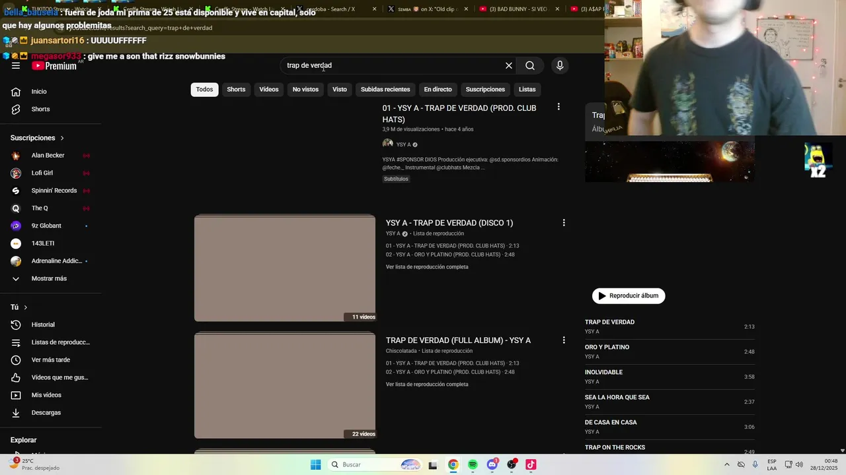846x475 pixels.
Task: Select the Vídeos filter chip
Action: tap(269, 89)
